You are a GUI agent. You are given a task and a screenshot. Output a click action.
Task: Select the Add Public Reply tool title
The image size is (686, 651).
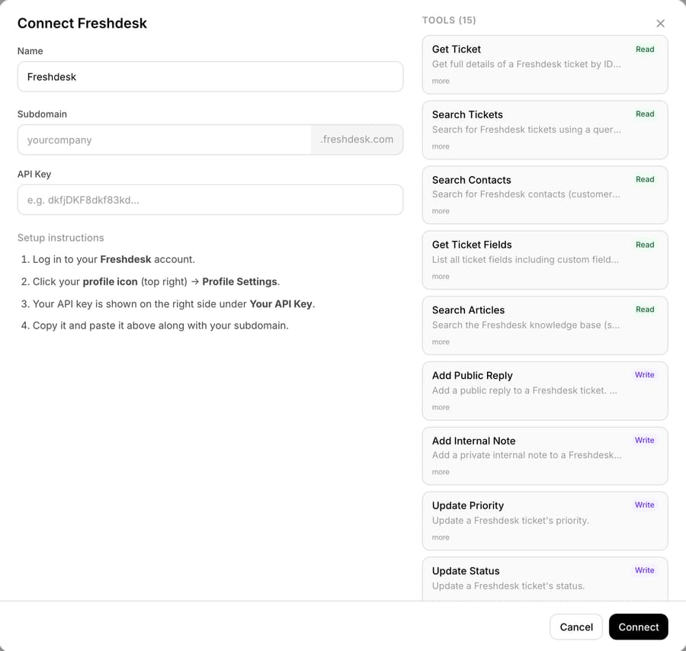click(472, 375)
